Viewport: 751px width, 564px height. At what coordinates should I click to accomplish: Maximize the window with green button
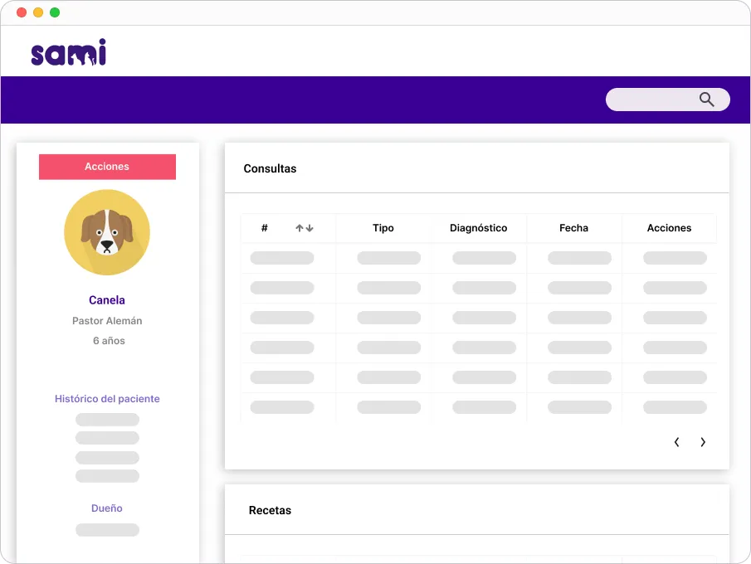pos(55,12)
